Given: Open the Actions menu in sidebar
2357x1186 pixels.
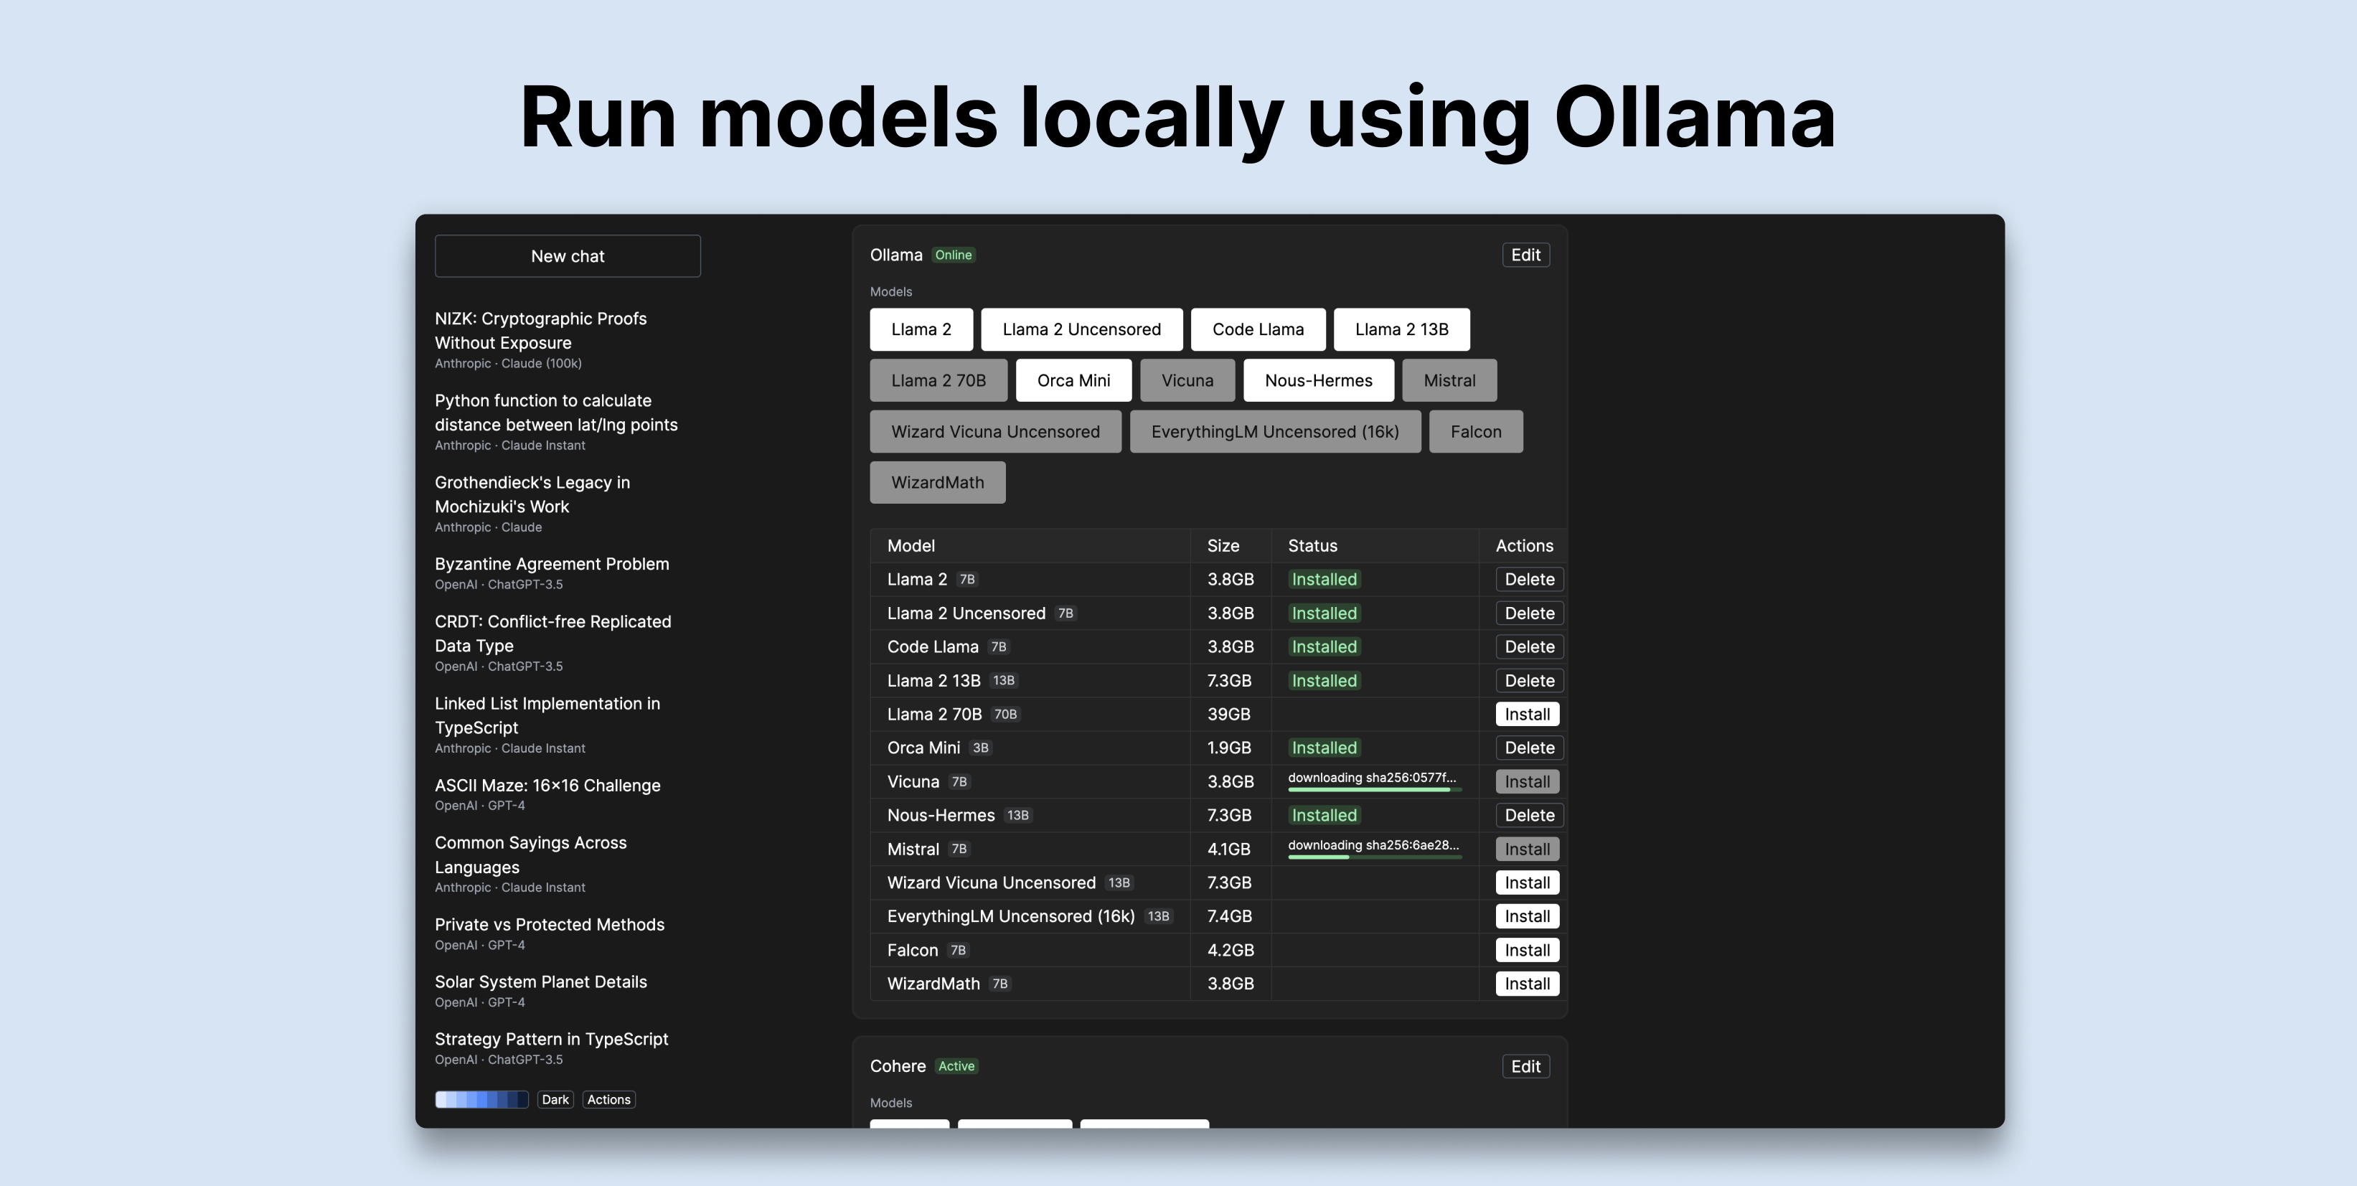Looking at the screenshot, I should point(608,1100).
